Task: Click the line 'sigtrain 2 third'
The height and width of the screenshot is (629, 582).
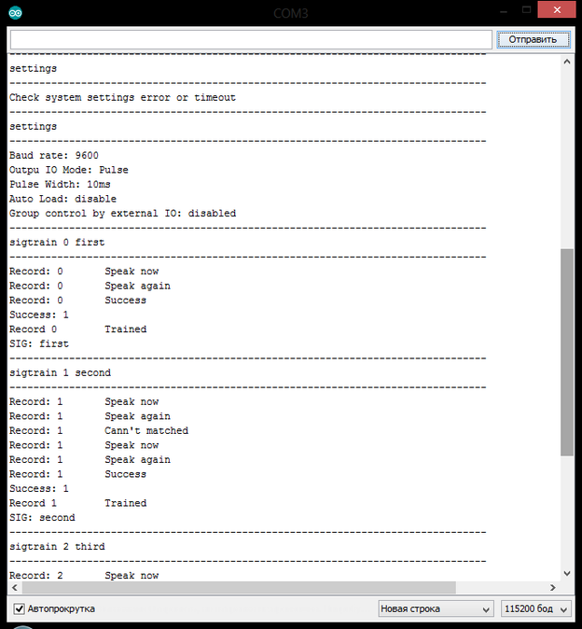Action: [57, 546]
